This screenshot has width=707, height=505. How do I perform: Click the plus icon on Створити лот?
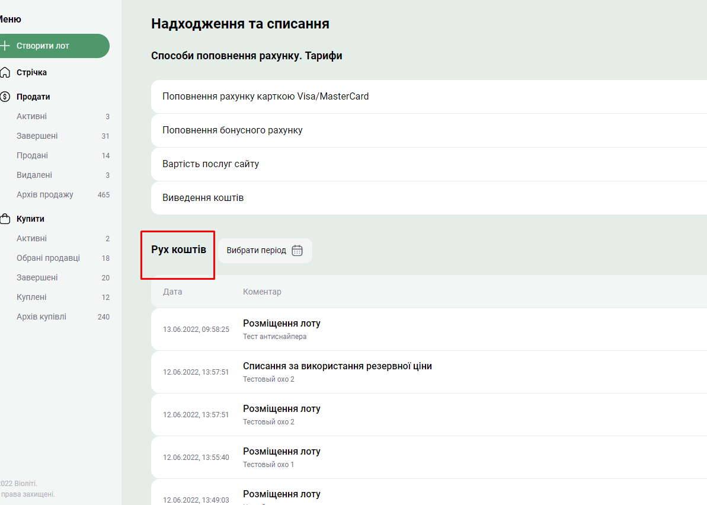click(x=5, y=46)
